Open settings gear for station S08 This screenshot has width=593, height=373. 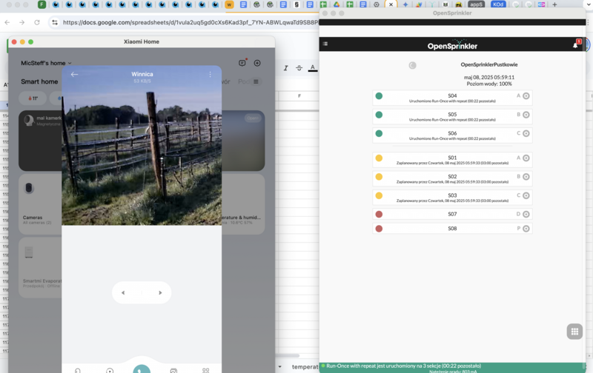(526, 229)
